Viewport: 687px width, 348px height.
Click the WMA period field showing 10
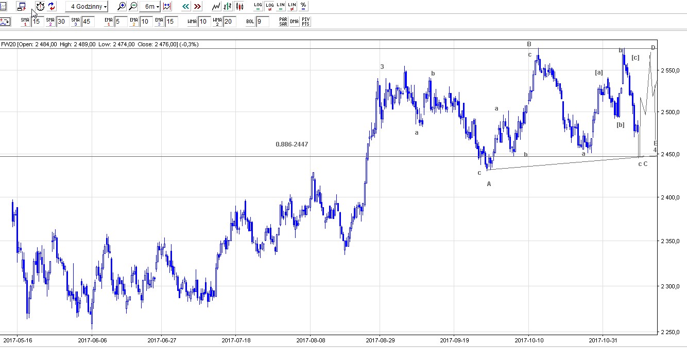(x=204, y=22)
